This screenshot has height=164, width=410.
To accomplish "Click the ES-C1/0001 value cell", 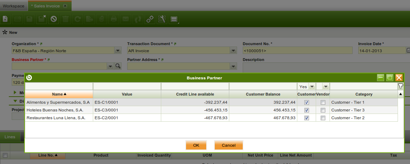I will [x=127, y=102].
